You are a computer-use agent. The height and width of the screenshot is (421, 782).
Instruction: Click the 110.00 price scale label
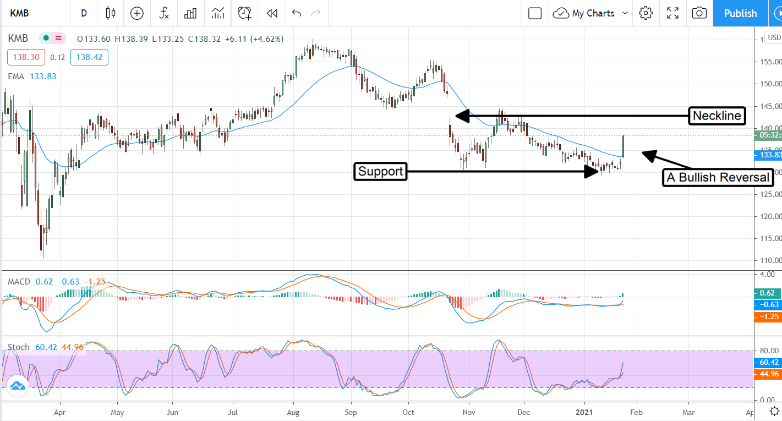point(770,260)
